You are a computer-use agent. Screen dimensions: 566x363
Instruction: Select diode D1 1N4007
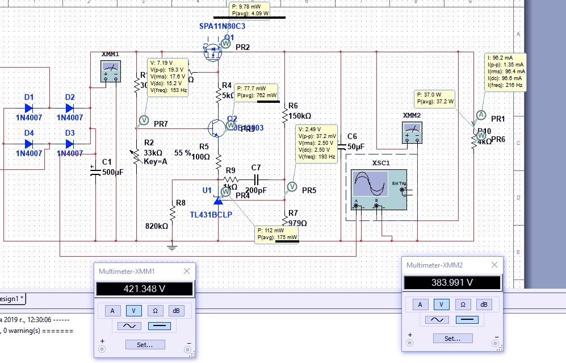pos(28,108)
